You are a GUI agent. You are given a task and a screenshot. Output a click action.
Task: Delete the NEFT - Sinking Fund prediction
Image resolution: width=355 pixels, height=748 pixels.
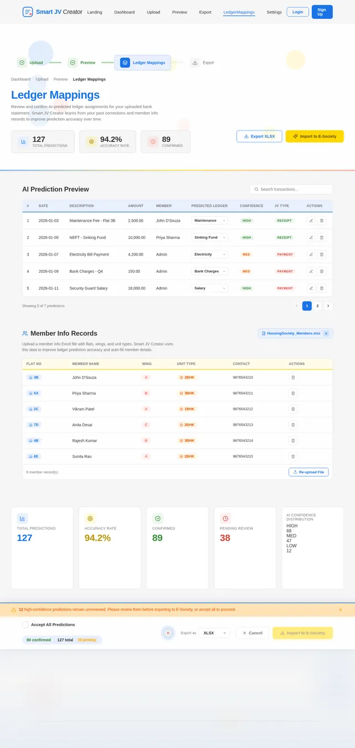coord(322,237)
